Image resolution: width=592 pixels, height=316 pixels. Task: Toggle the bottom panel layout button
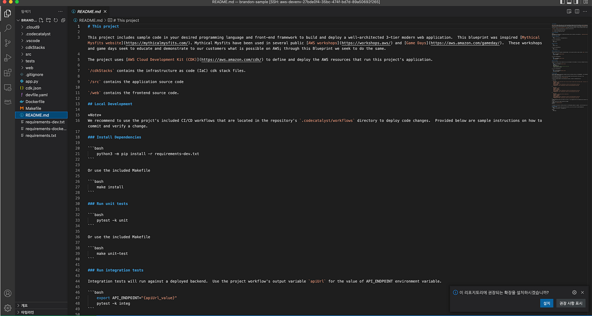coord(569,2)
